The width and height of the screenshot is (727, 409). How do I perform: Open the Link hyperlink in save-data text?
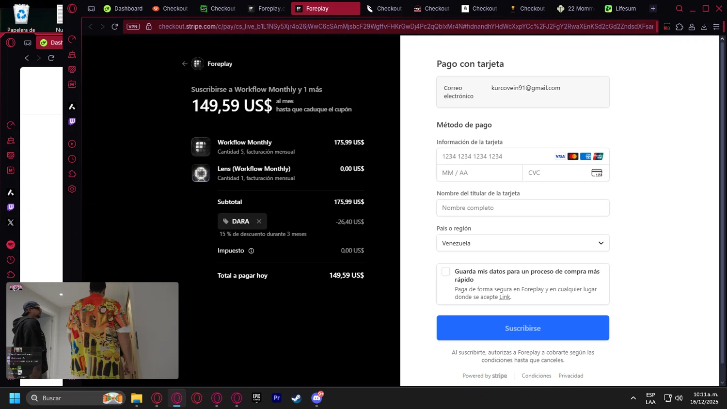(x=505, y=297)
